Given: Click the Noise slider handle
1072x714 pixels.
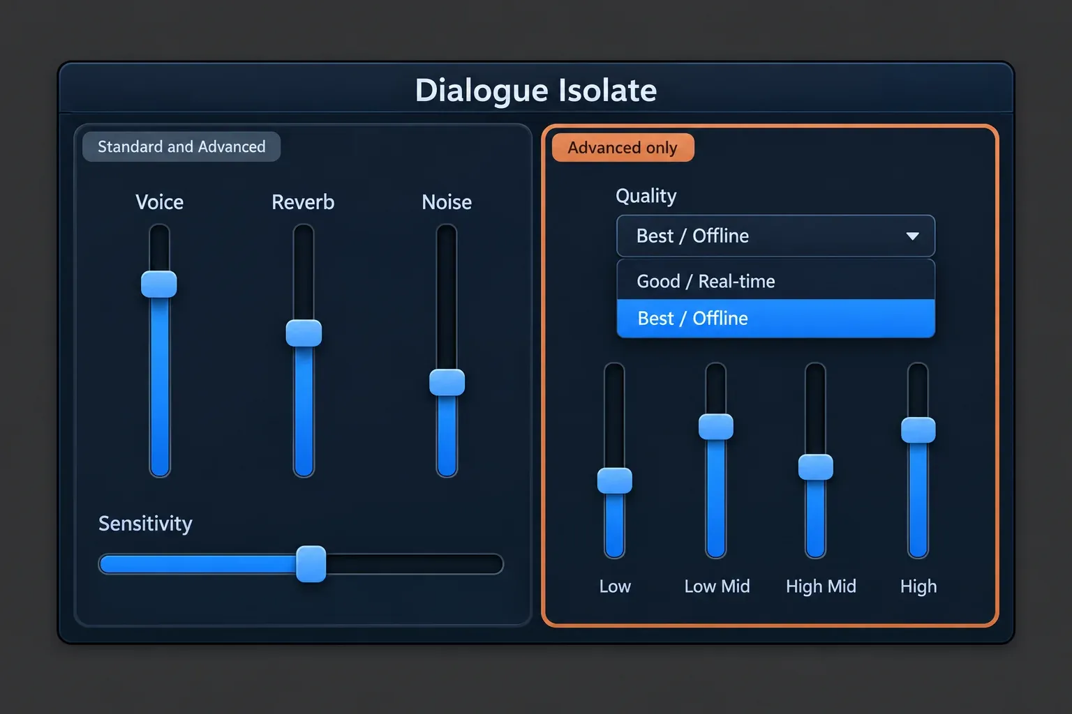Looking at the screenshot, I should tap(447, 382).
